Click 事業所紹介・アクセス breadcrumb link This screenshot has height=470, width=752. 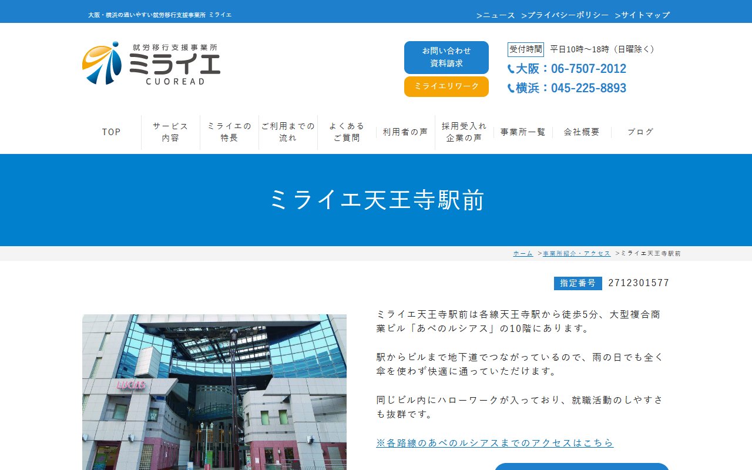(577, 253)
